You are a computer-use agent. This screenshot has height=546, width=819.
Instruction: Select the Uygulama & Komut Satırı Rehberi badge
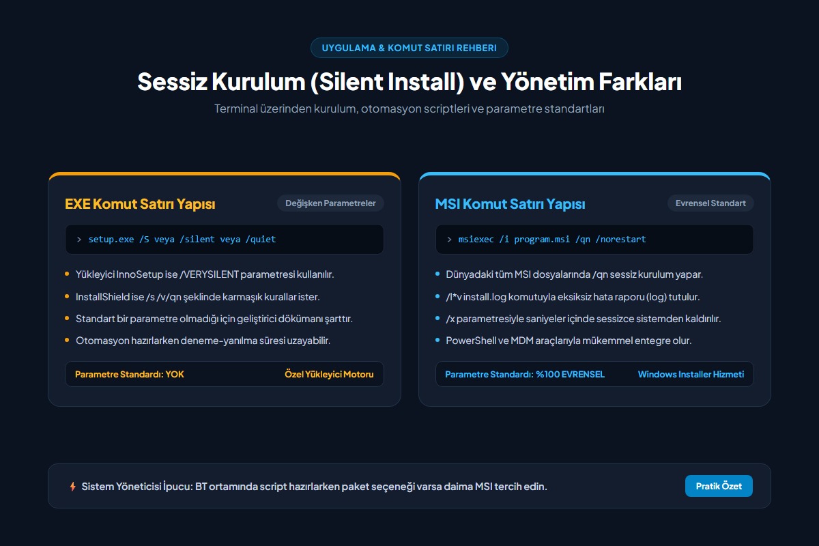[x=409, y=48]
